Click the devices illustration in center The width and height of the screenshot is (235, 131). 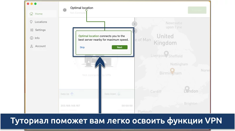pyautogui.click(x=97, y=61)
